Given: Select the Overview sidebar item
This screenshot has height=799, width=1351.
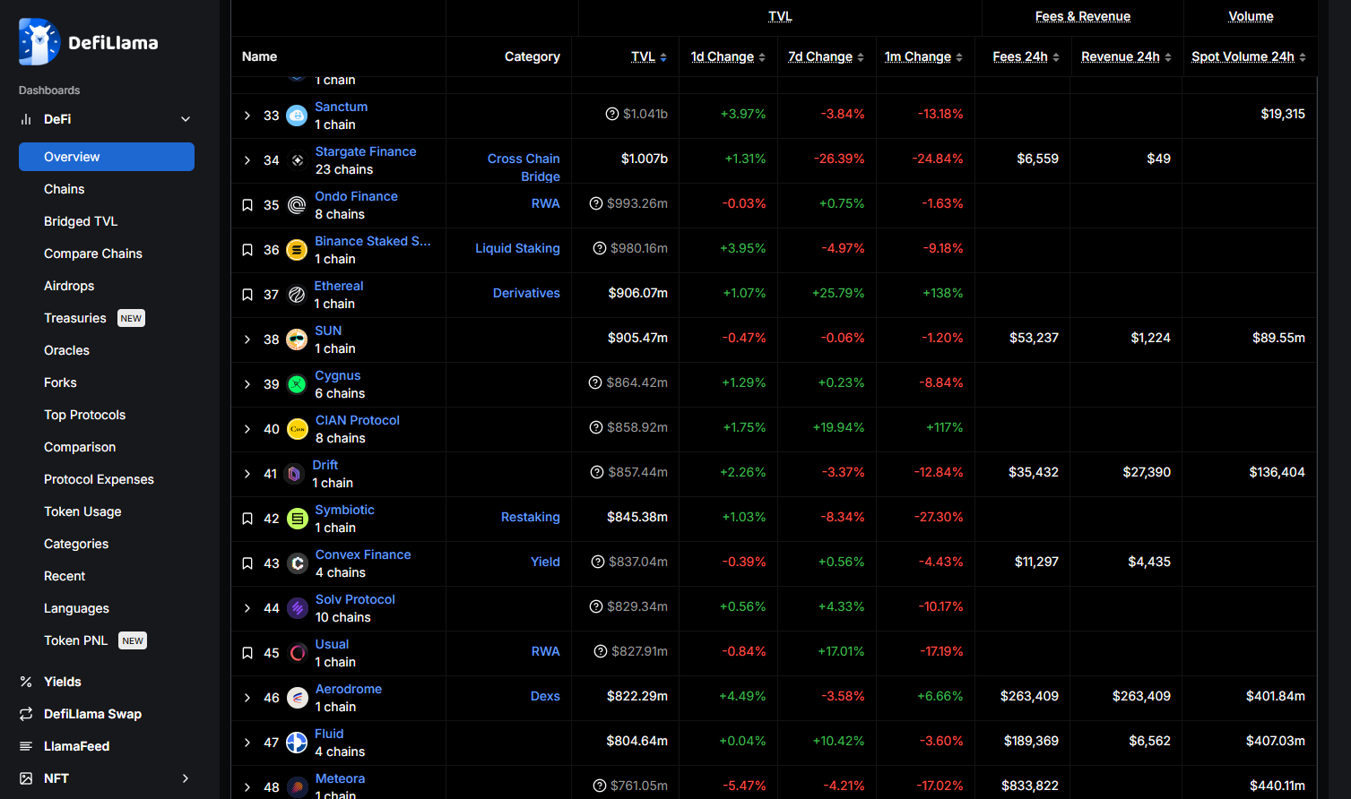Looking at the screenshot, I should click(x=107, y=157).
